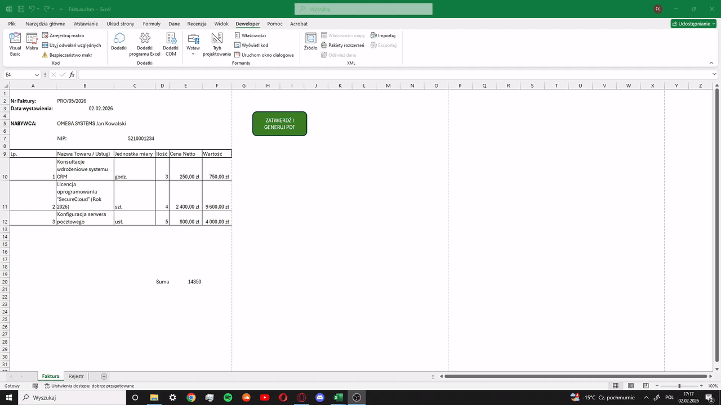Save the workbook with the floppy icon
This screenshot has width=721, height=405.
pyautogui.click(x=21, y=9)
